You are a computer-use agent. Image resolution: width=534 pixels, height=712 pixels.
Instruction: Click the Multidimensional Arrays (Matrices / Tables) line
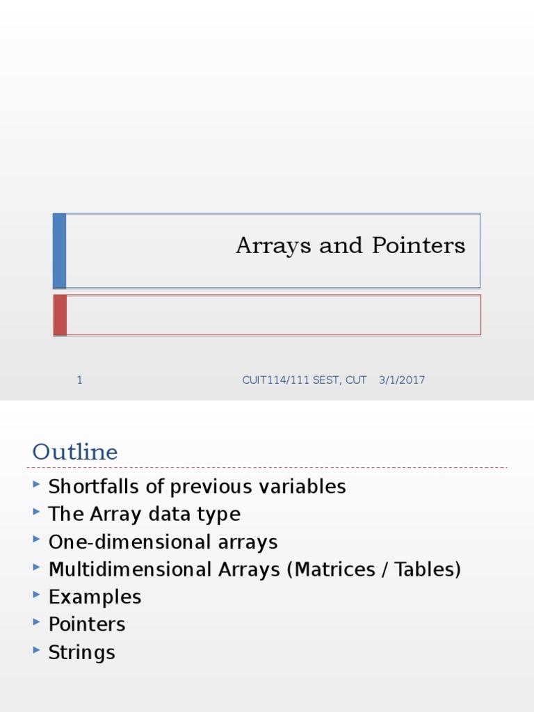click(254, 570)
